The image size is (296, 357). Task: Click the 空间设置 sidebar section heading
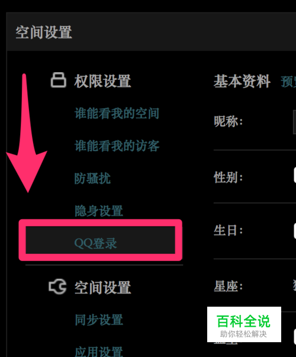102,287
